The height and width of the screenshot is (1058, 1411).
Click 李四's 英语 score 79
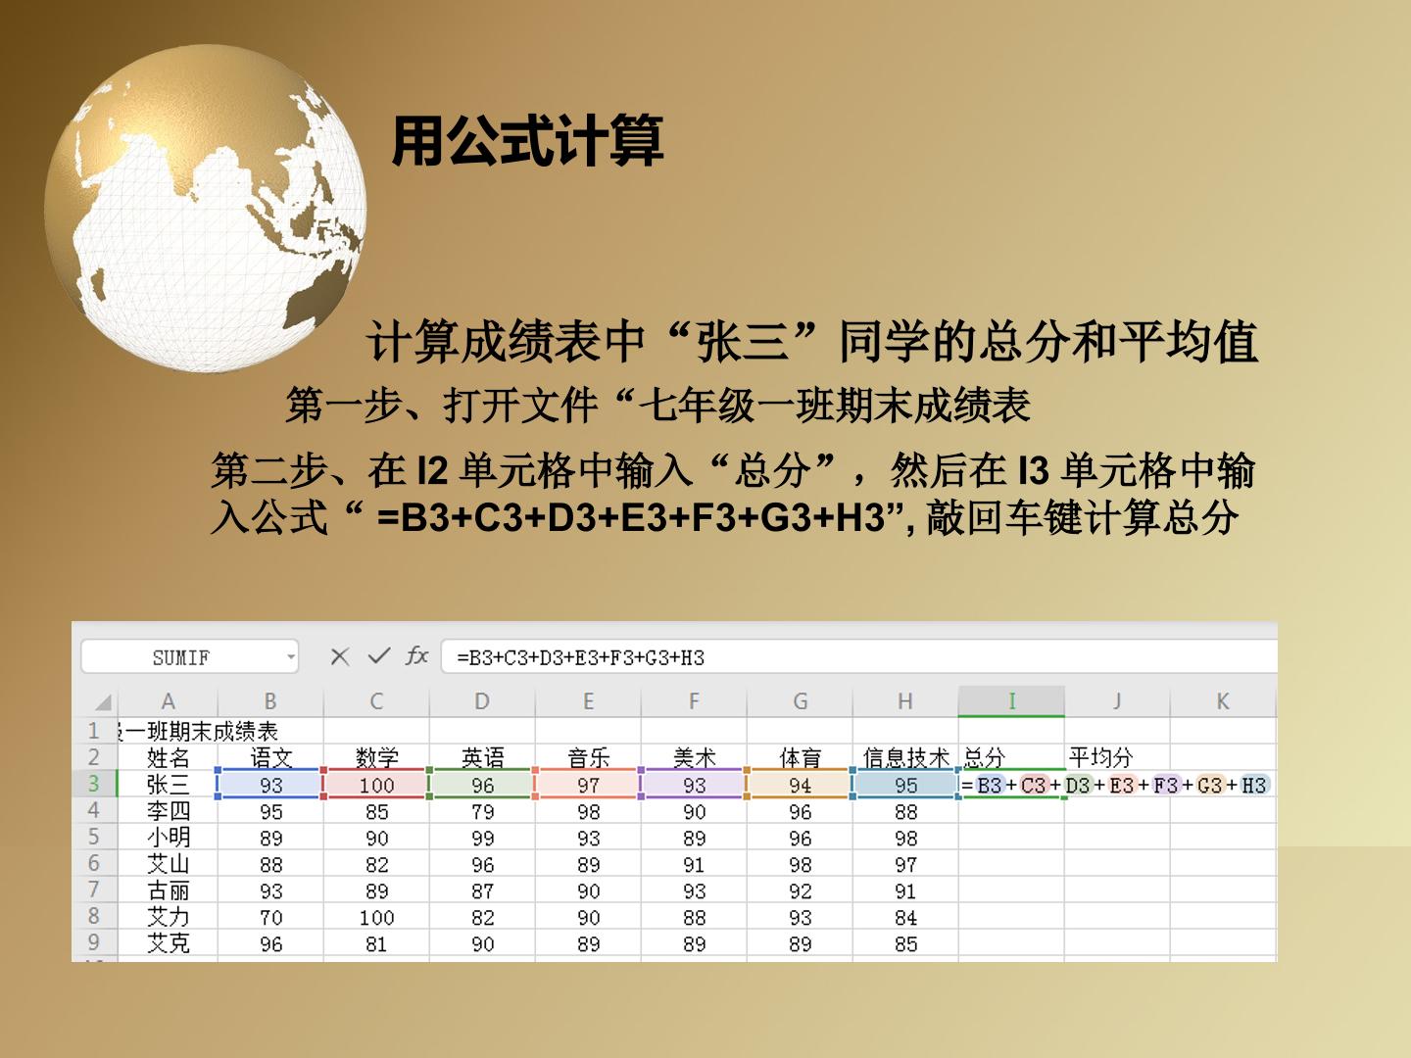[482, 810]
